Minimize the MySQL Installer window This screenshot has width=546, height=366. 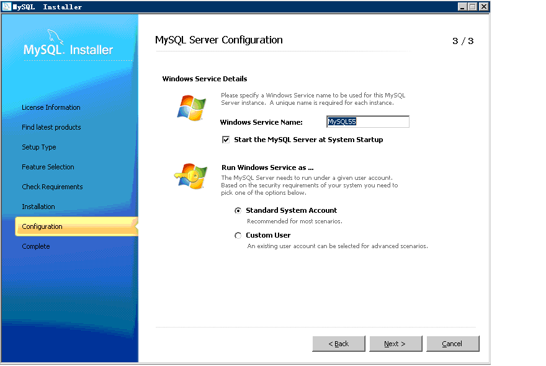coord(462,7)
